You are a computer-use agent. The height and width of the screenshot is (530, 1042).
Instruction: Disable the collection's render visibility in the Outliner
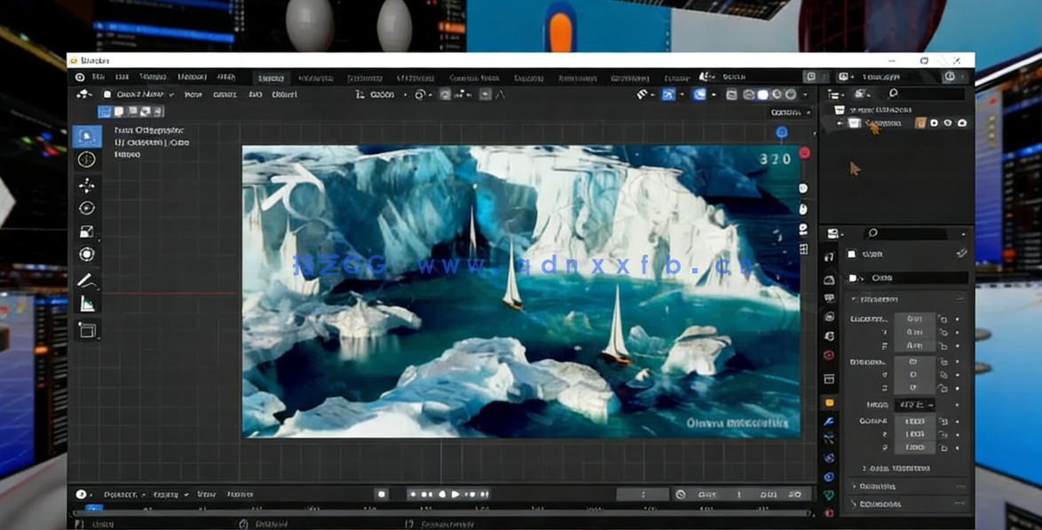point(961,123)
